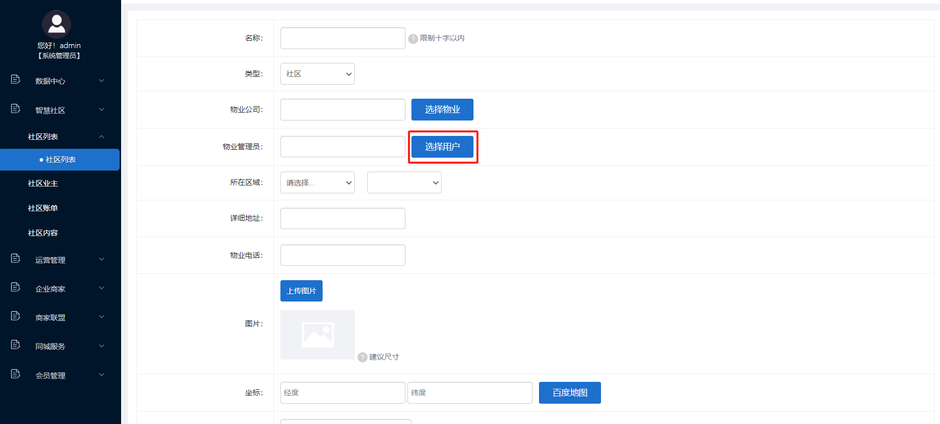940x424 pixels.
Task: Open the 社区业主 menu item
Action: tap(43, 183)
